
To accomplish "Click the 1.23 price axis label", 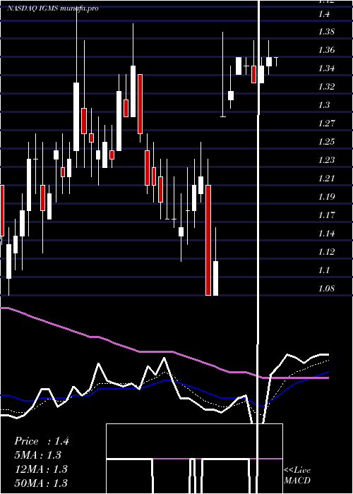I will click(326, 160).
